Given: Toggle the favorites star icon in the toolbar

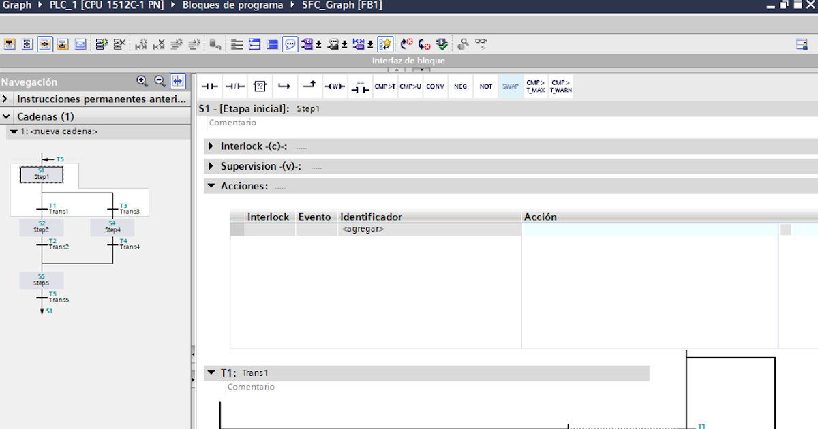Looking at the screenshot, I should click(386, 44).
